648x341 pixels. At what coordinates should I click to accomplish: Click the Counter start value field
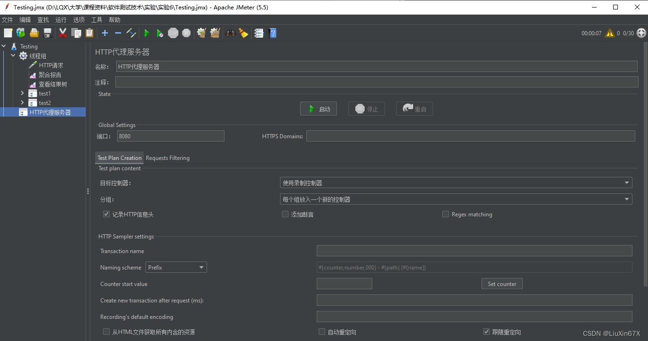[x=344, y=284]
